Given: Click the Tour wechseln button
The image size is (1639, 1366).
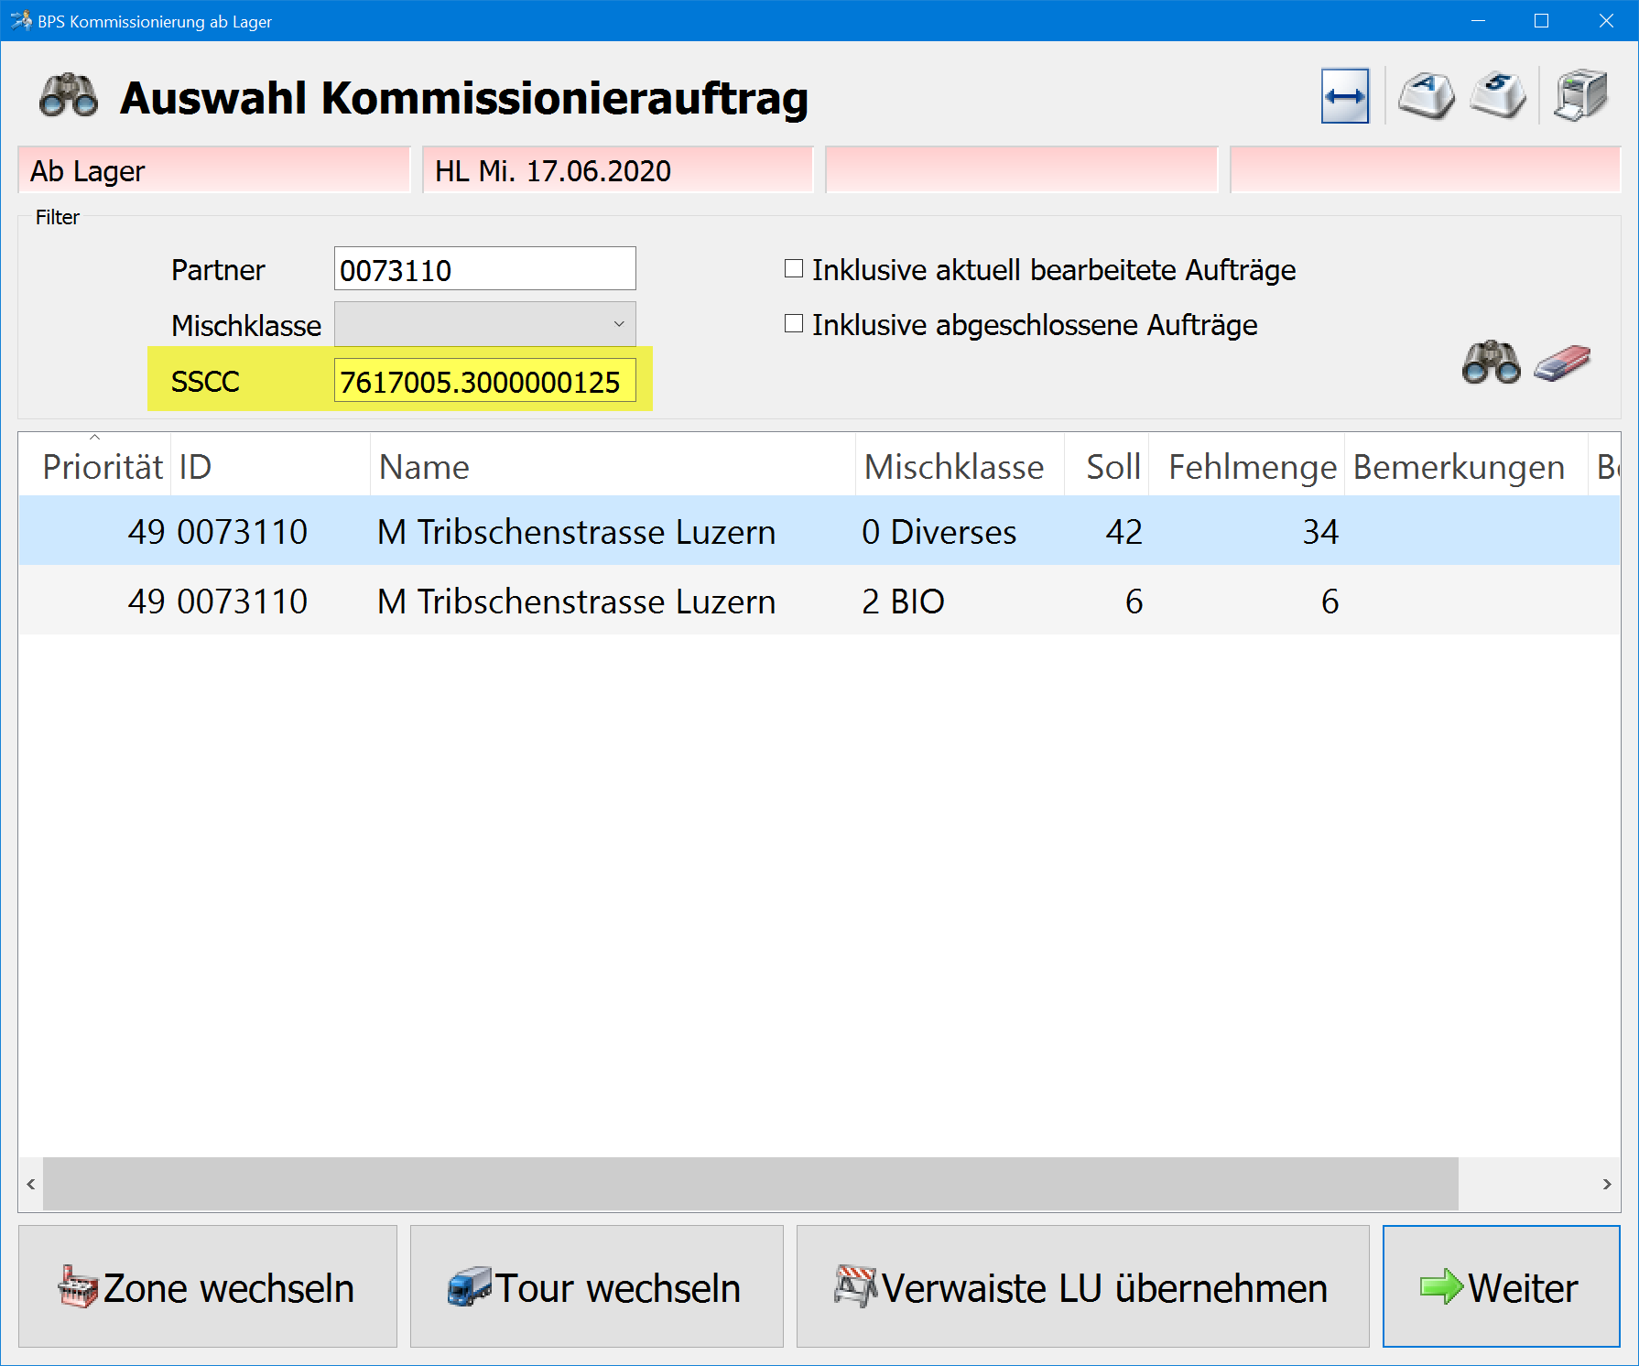Looking at the screenshot, I should (x=596, y=1286).
